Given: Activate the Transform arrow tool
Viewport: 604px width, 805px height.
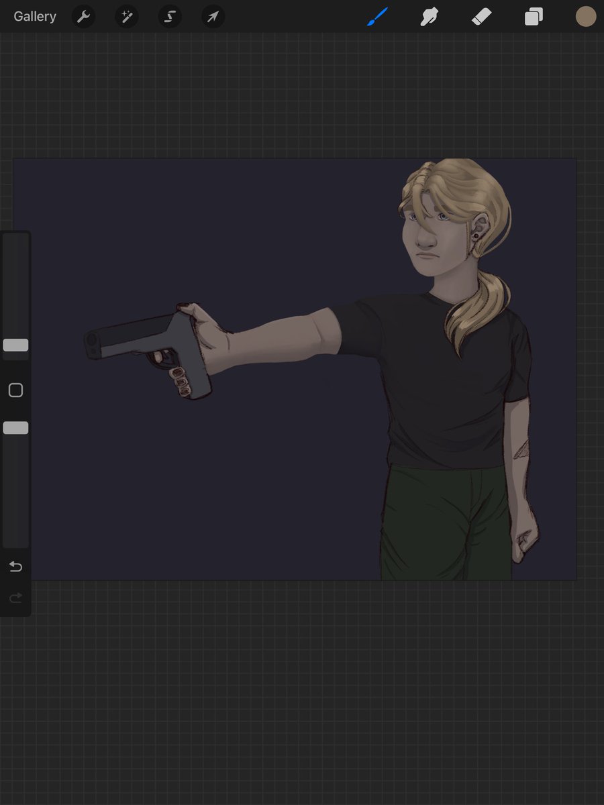Looking at the screenshot, I should coord(213,17).
